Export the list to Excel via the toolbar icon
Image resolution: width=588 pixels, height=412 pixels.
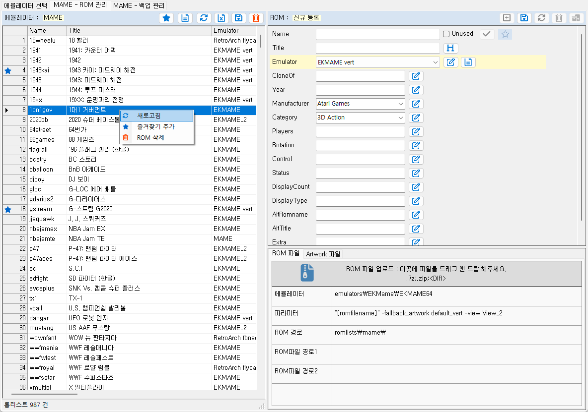pos(221,18)
